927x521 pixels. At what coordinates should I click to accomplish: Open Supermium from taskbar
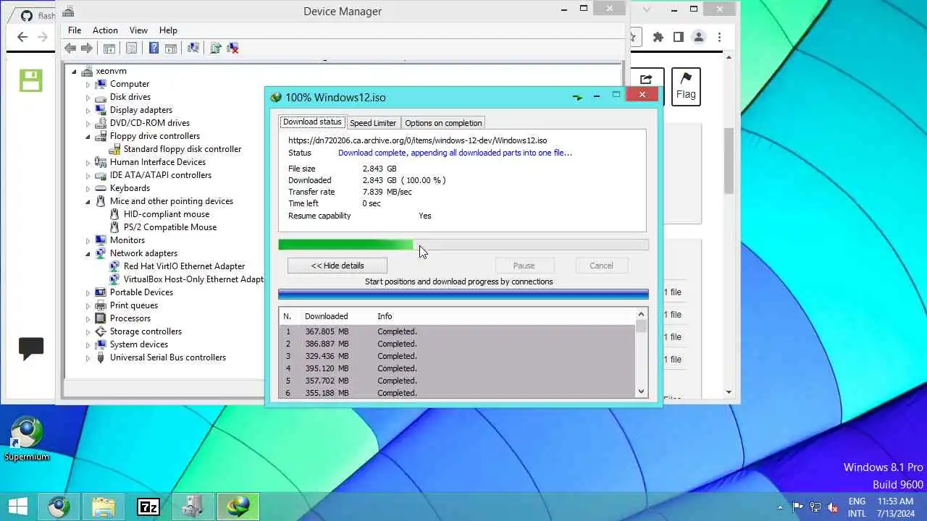click(59, 507)
